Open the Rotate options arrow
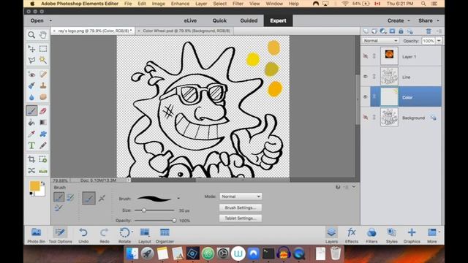This screenshot has height=263, width=468. pyautogui.click(x=132, y=232)
